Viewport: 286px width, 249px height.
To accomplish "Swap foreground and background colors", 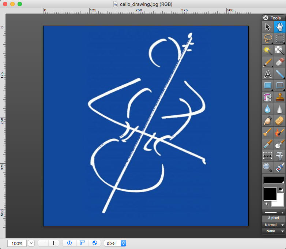I will pyautogui.click(x=267, y=204).
